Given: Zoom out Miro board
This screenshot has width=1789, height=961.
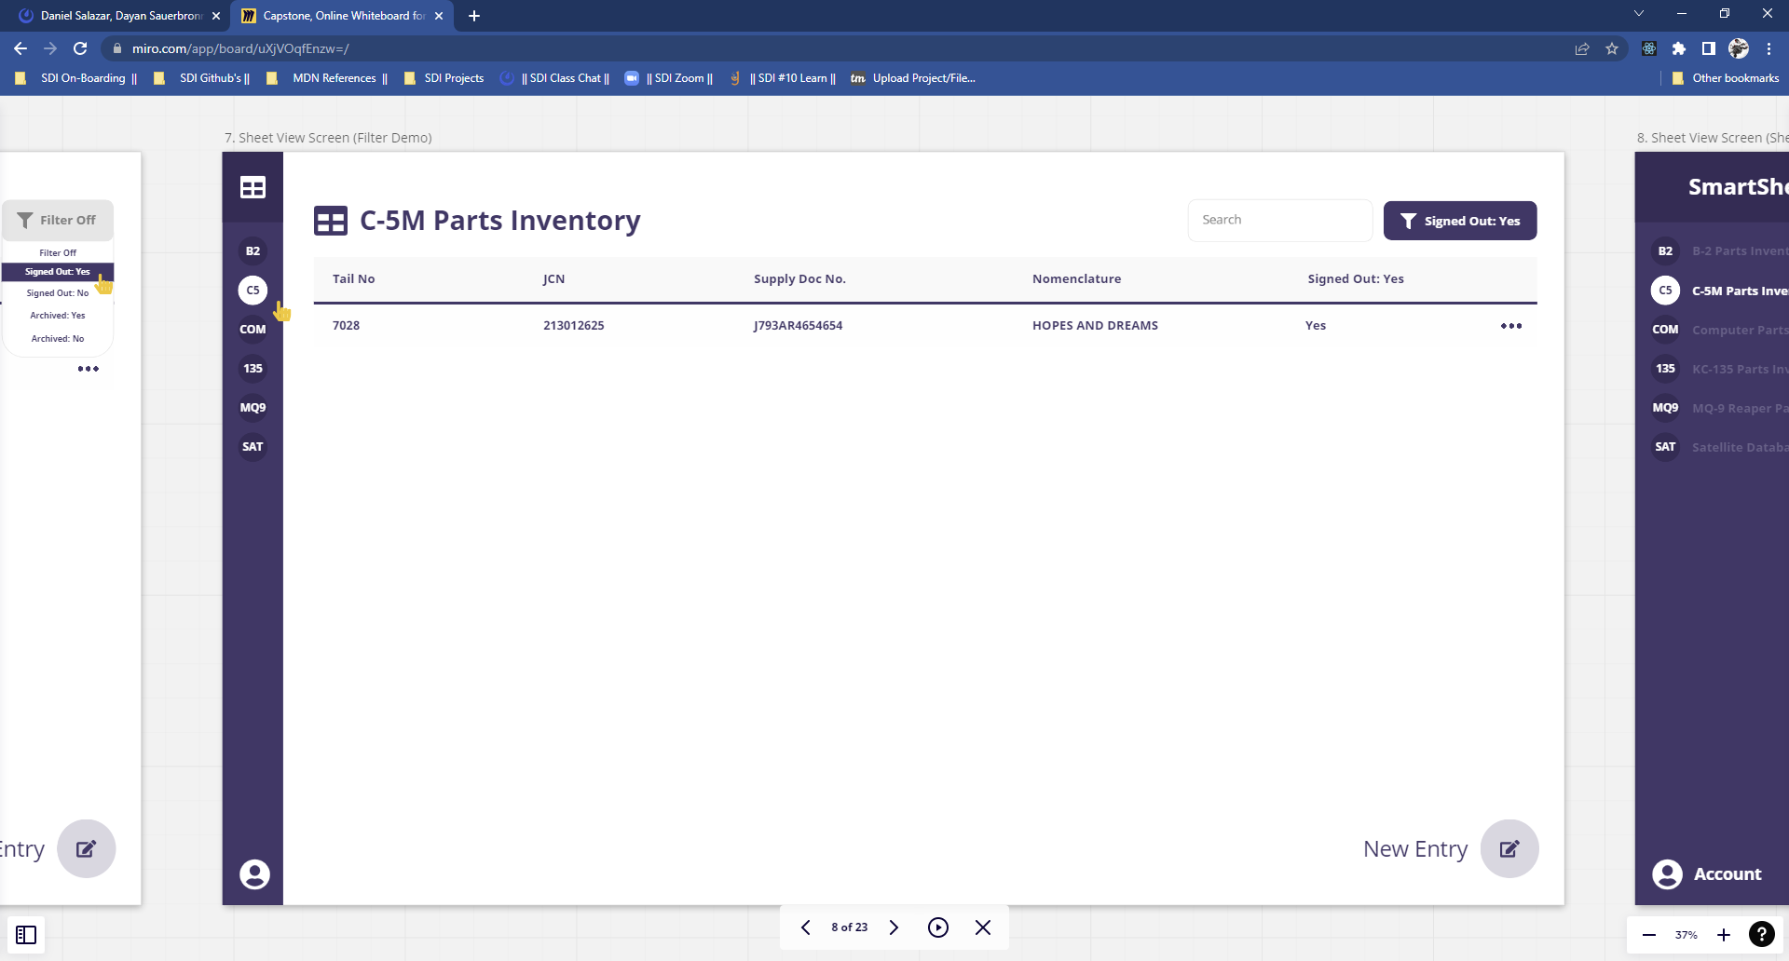Looking at the screenshot, I should (1649, 935).
